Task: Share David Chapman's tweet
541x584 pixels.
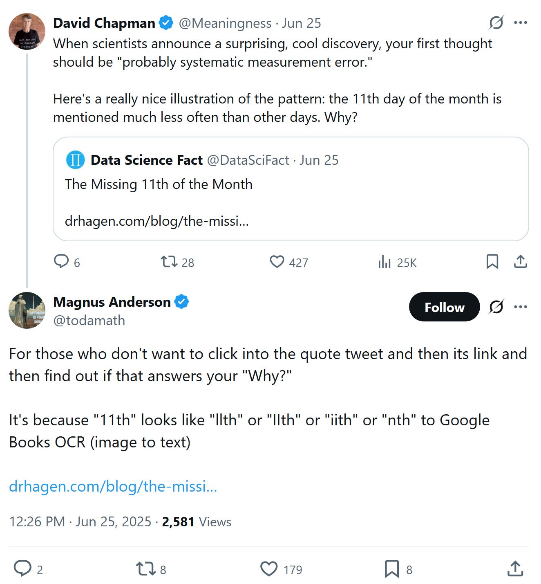Action: pos(520,261)
